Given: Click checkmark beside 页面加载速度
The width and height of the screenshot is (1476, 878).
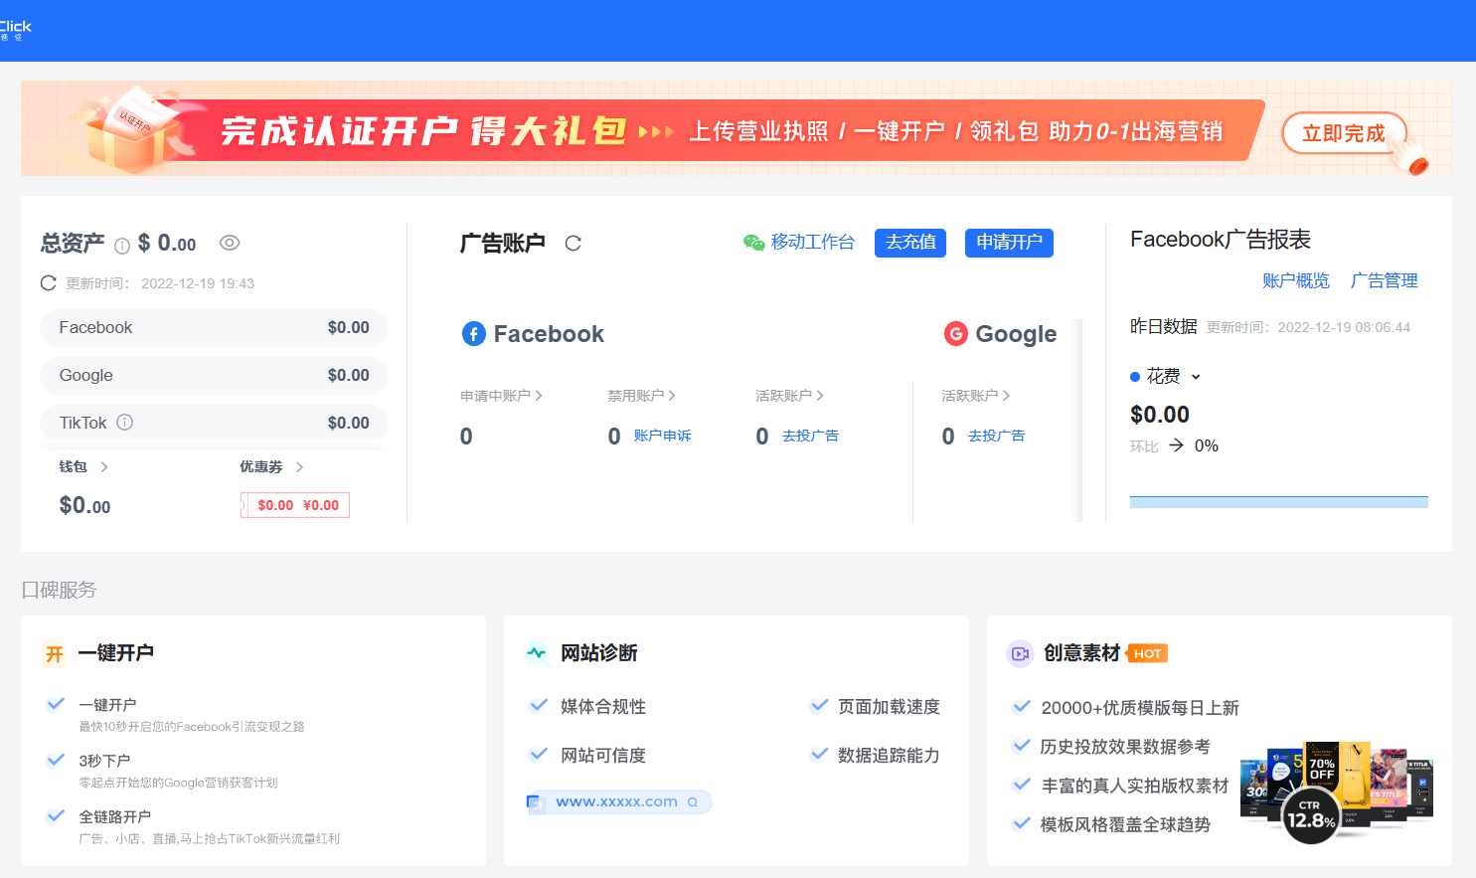Looking at the screenshot, I should [x=819, y=705].
